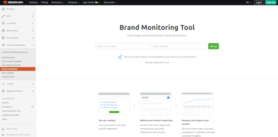This screenshot has width=278, height=137.
Task: Expand the SEO section chevron
Action: 32,16
